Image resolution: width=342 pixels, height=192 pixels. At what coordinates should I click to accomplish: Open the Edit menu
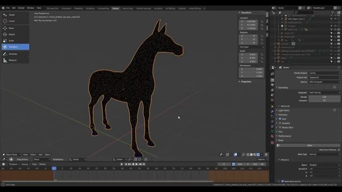(x=14, y=8)
